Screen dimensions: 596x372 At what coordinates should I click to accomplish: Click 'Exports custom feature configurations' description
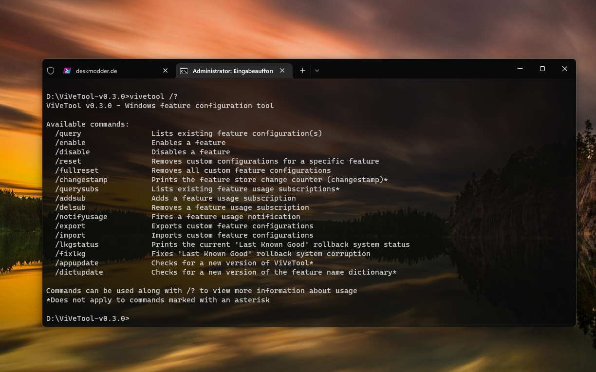pyautogui.click(x=232, y=226)
